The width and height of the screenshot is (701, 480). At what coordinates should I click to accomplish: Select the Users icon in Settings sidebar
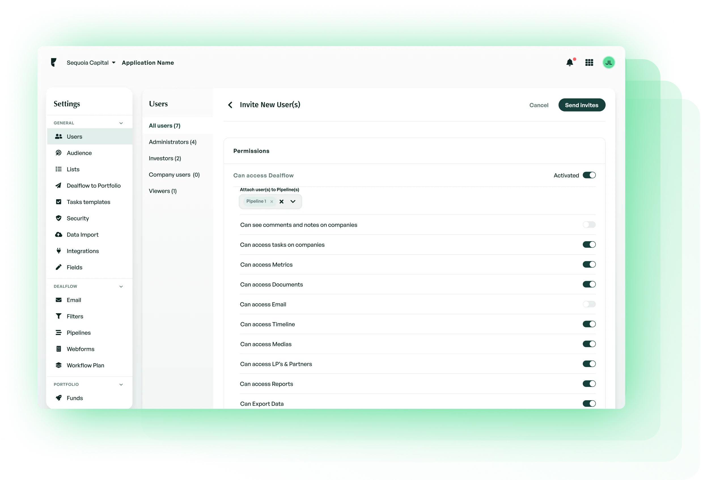[59, 136]
